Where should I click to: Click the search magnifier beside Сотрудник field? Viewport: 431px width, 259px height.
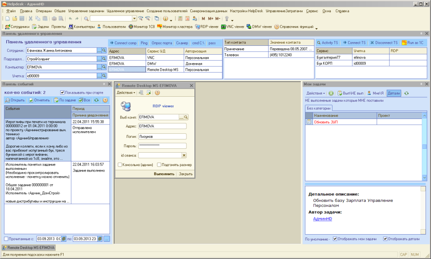click(x=104, y=50)
